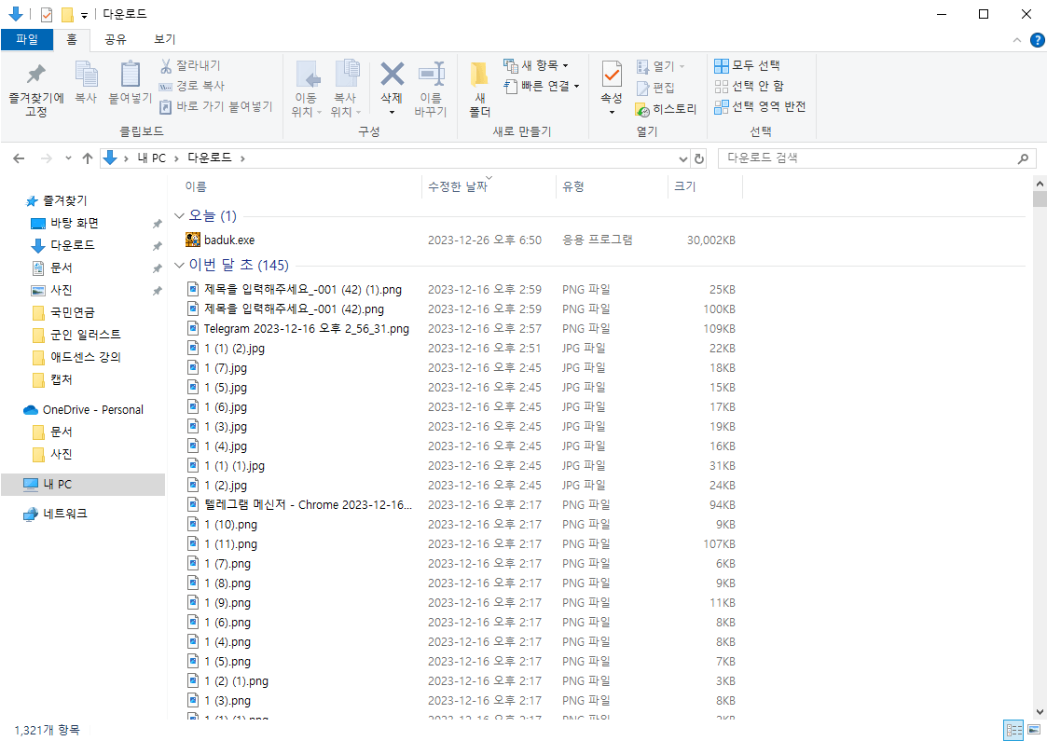
Task: Click 이름 바꾸기 rename icon
Action: click(x=431, y=89)
